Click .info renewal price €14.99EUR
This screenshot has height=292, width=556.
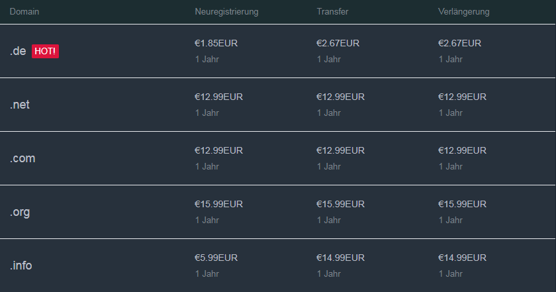pyautogui.click(x=462, y=258)
